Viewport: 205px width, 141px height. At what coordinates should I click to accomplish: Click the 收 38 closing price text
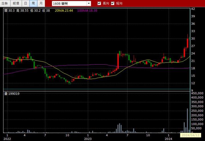[x=46, y=11]
